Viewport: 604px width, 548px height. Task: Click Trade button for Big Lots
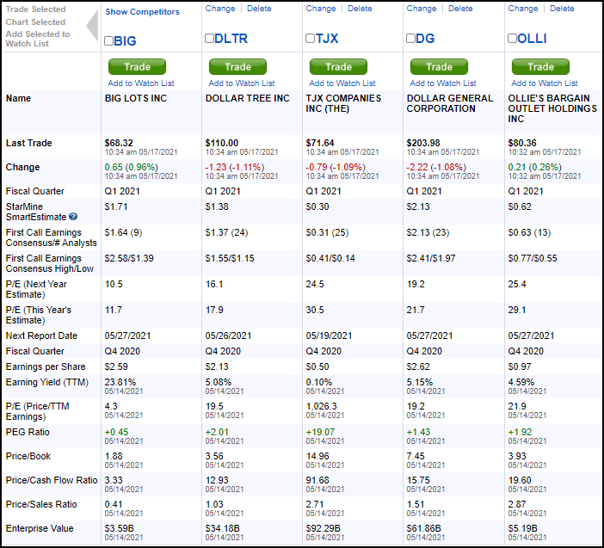pos(137,66)
